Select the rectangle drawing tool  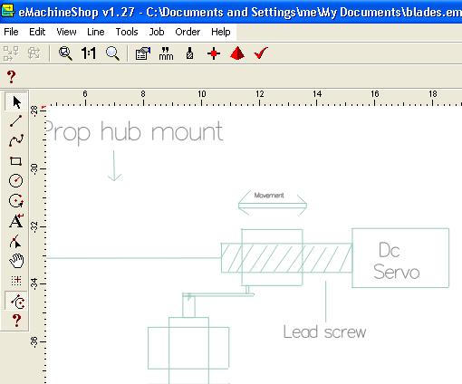pos(16,161)
